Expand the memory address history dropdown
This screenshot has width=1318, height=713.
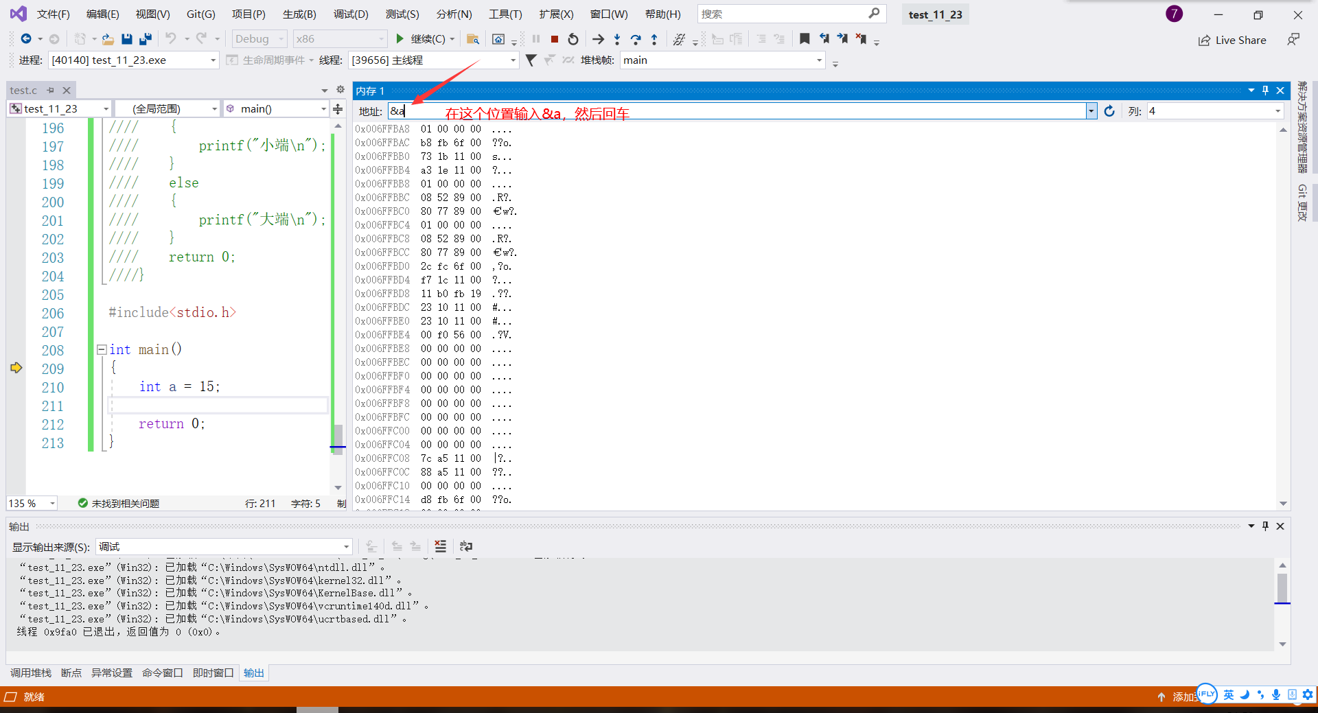pos(1091,111)
